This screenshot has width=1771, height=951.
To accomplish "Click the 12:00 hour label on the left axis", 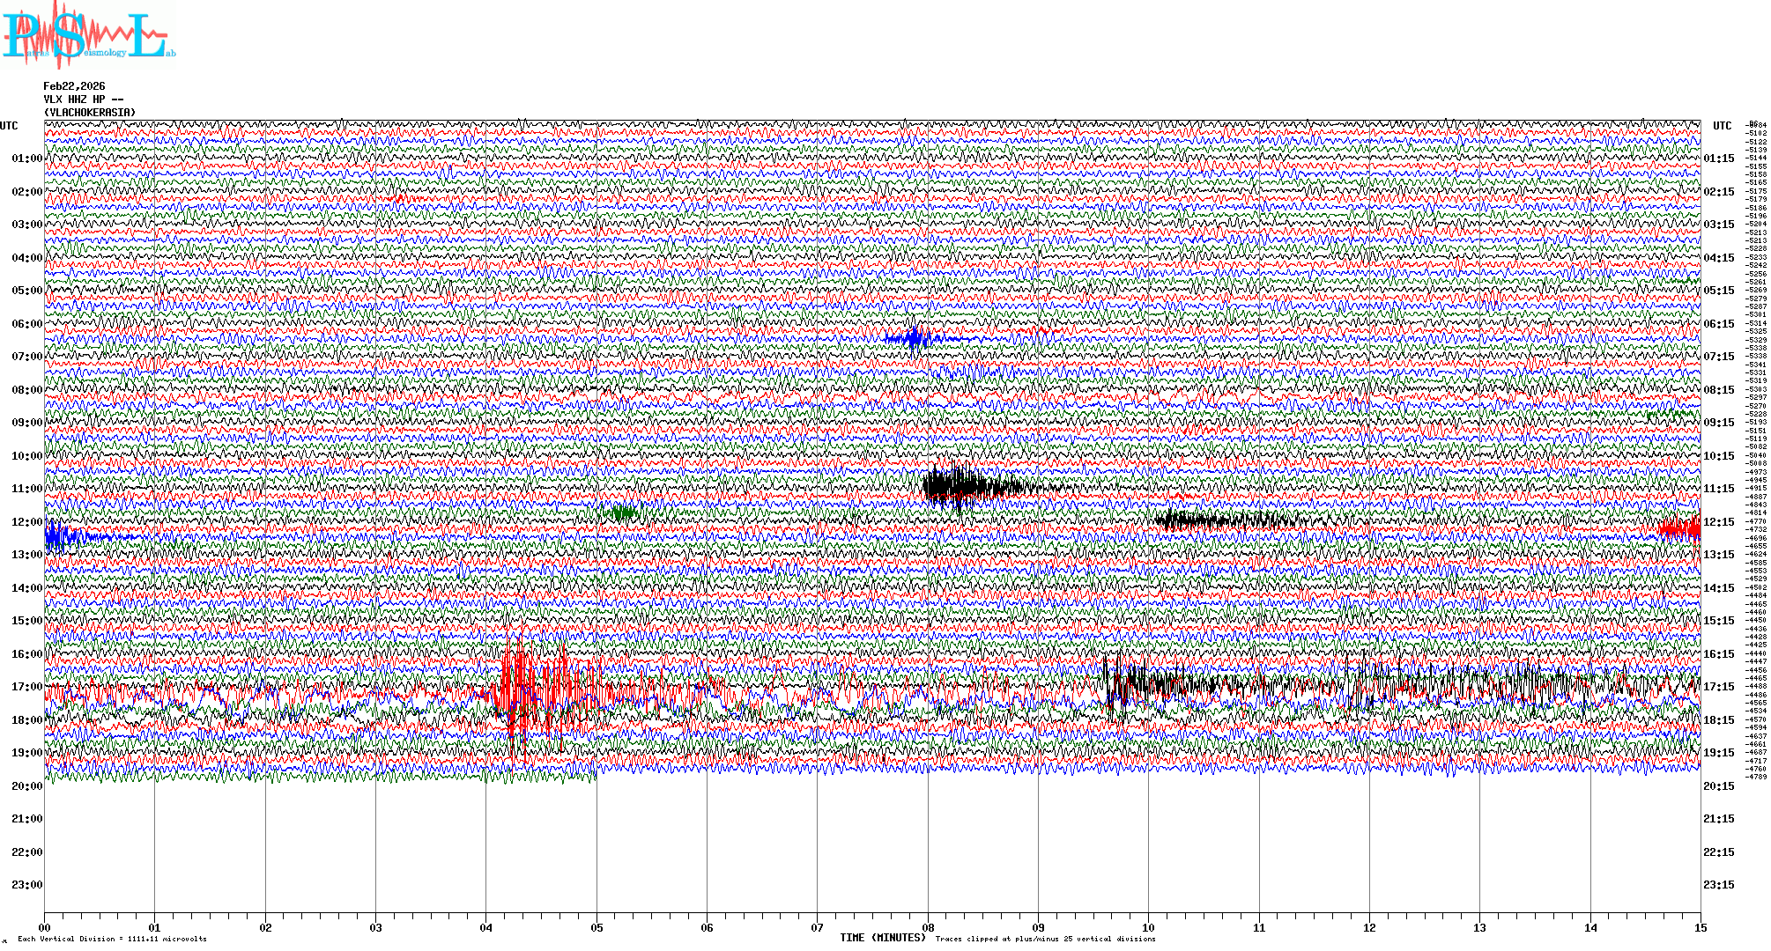I will [26, 522].
